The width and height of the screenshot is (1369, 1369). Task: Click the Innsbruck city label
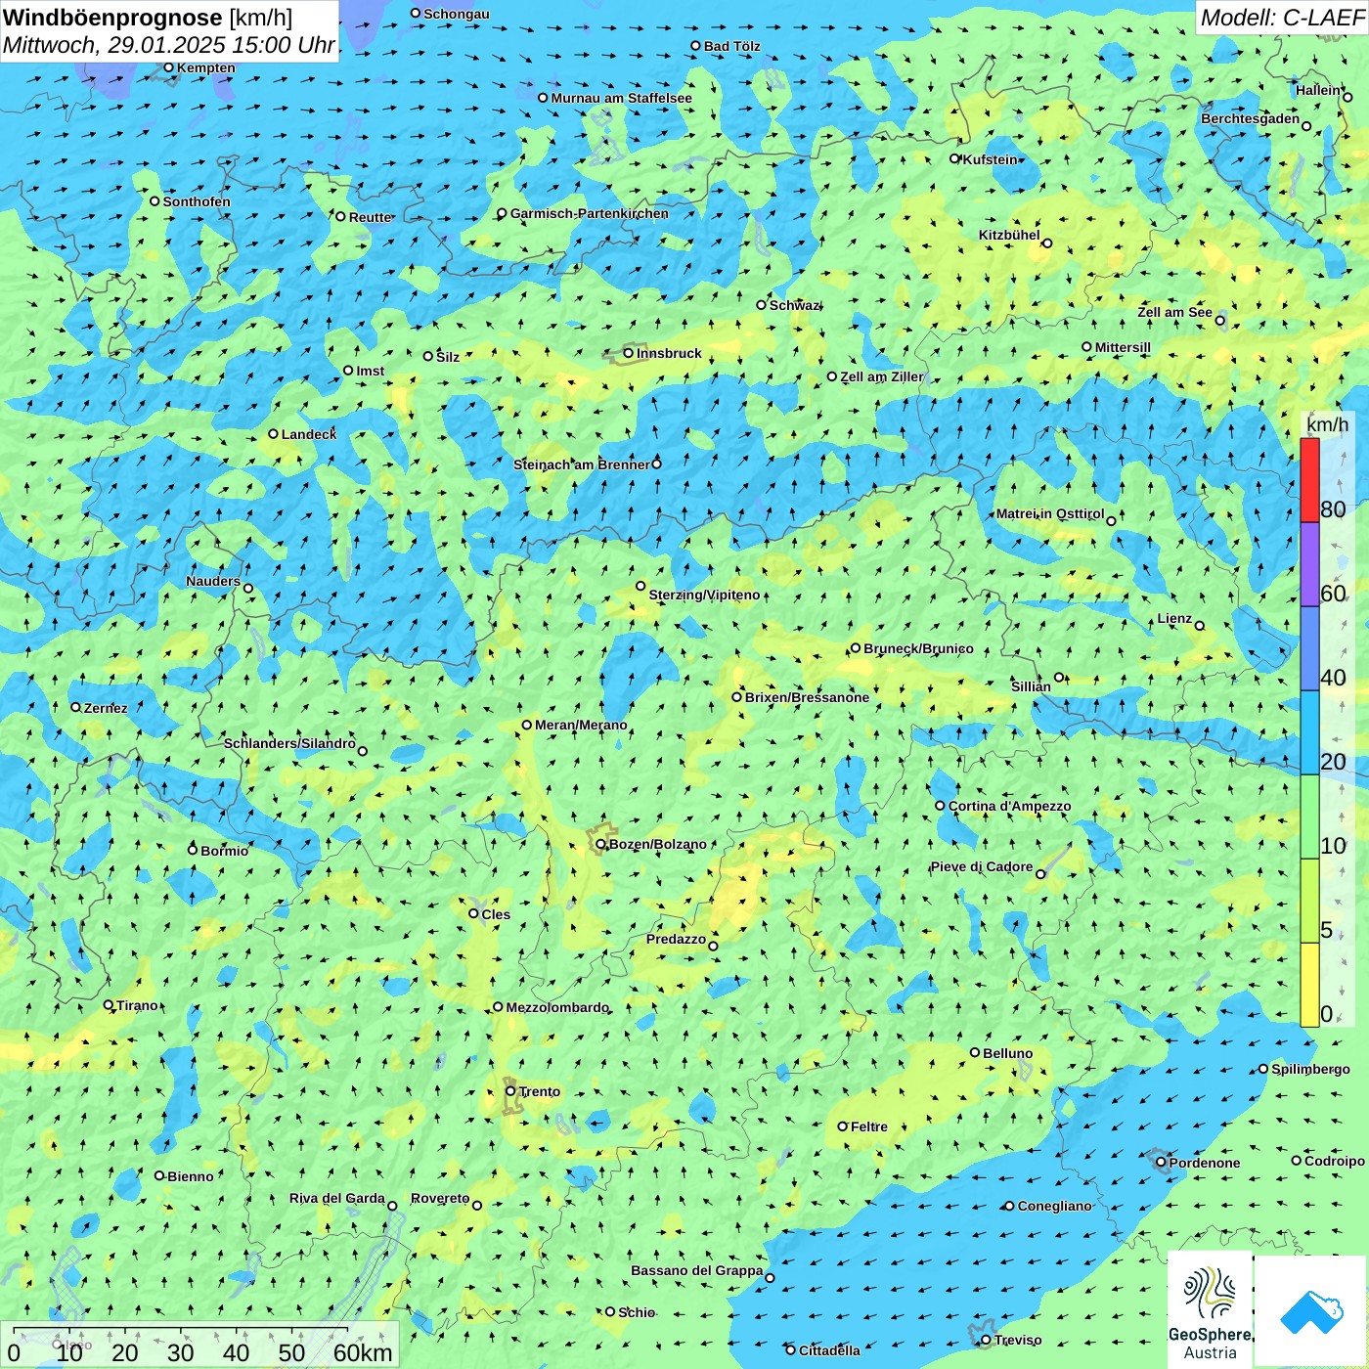coord(669,353)
